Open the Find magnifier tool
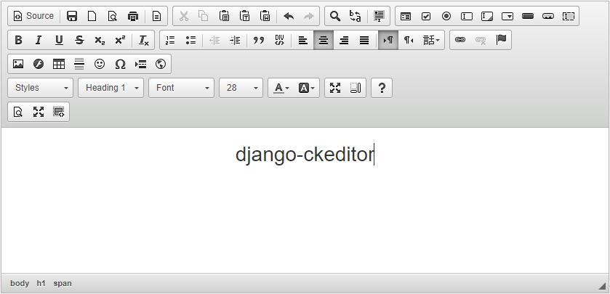This screenshot has width=610, height=294. click(335, 16)
